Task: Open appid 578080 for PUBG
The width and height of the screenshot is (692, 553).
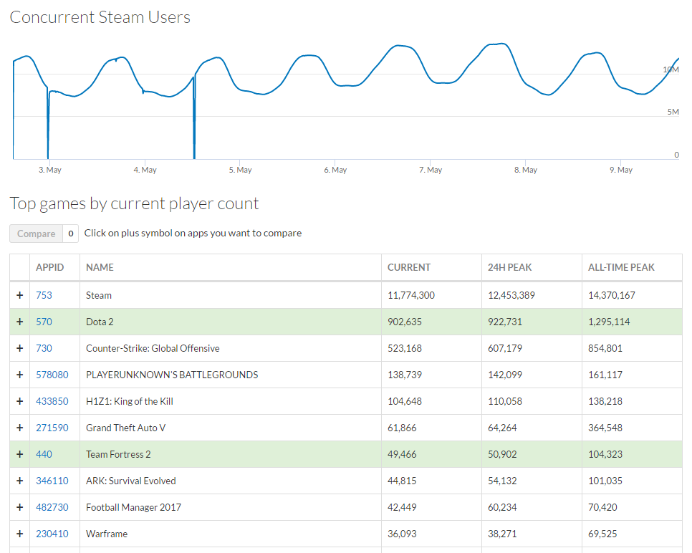Action: 52,375
